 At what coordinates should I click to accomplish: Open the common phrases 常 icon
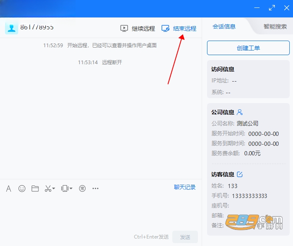[x=82, y=188]
